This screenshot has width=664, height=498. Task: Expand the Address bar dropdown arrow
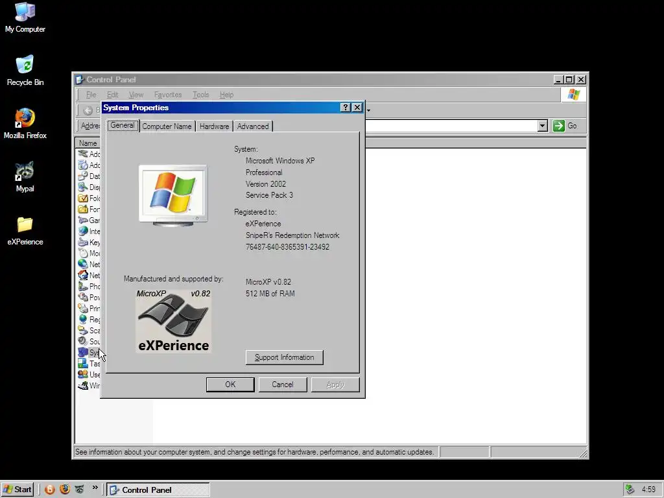click(x=543, y=126)
